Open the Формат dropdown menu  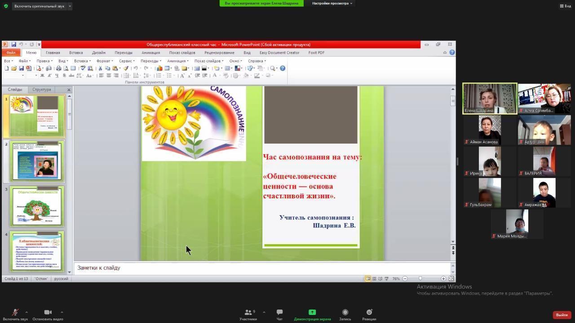(x=104, y=61)
